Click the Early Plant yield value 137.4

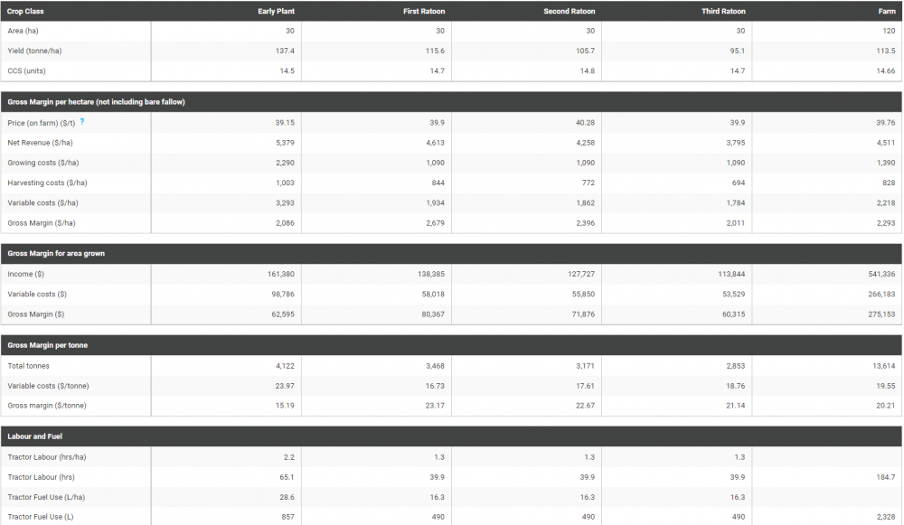285,51
